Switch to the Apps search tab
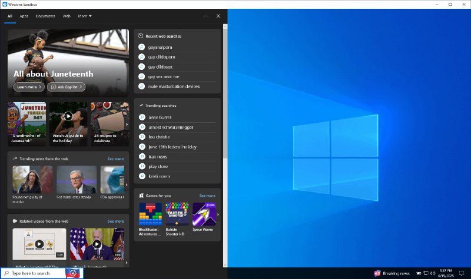 (24, 16)
